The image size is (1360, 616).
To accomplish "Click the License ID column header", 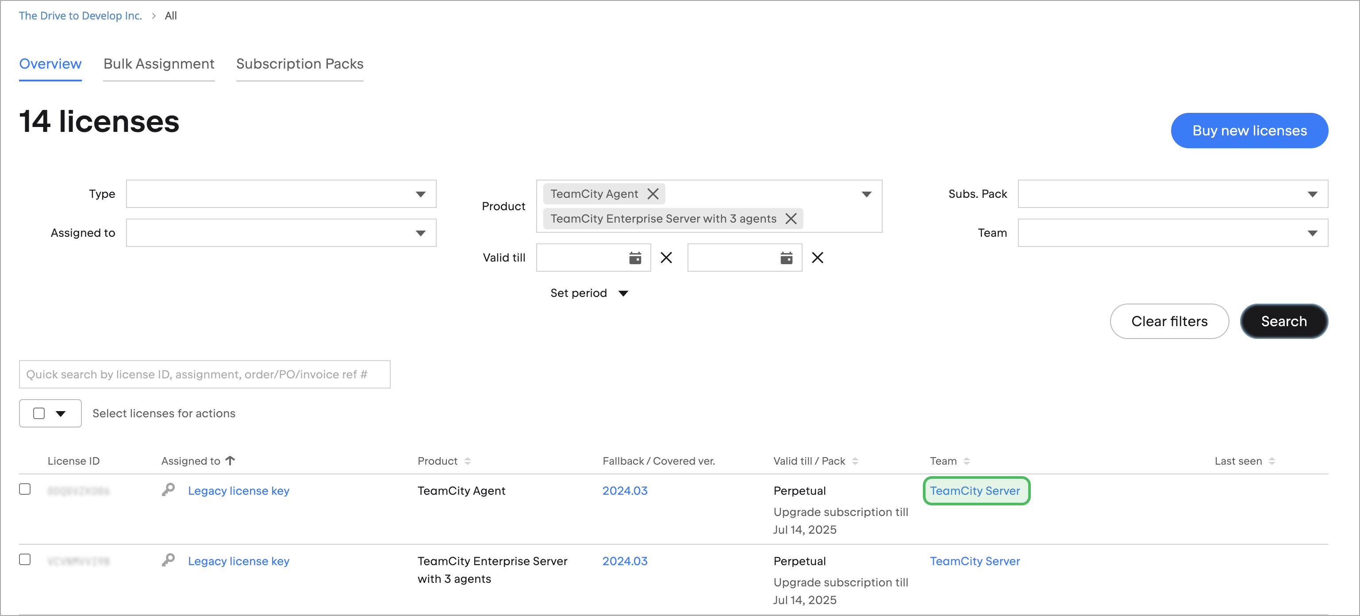I will [73, 461].
